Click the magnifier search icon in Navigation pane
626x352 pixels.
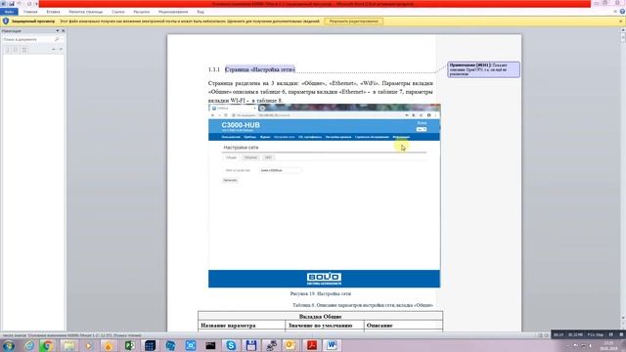57,39
